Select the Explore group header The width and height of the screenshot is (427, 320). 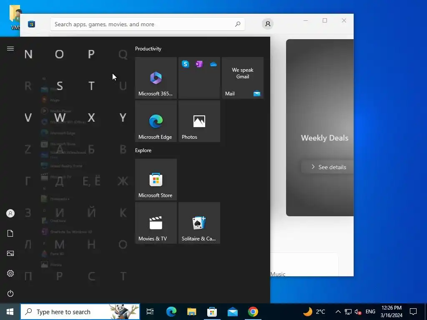pyautogui.click(x=143, y=150)
